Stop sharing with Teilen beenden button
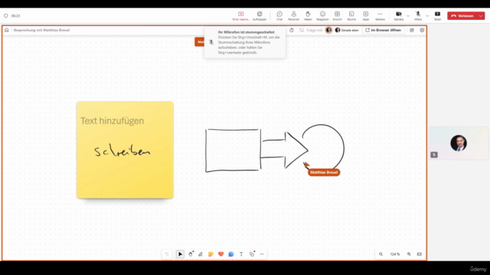Image resolution: width=490 pixels, height=275 pixels. tap(240, 16)
